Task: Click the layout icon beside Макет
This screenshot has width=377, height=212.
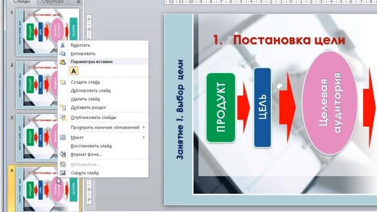Action: 62,137
